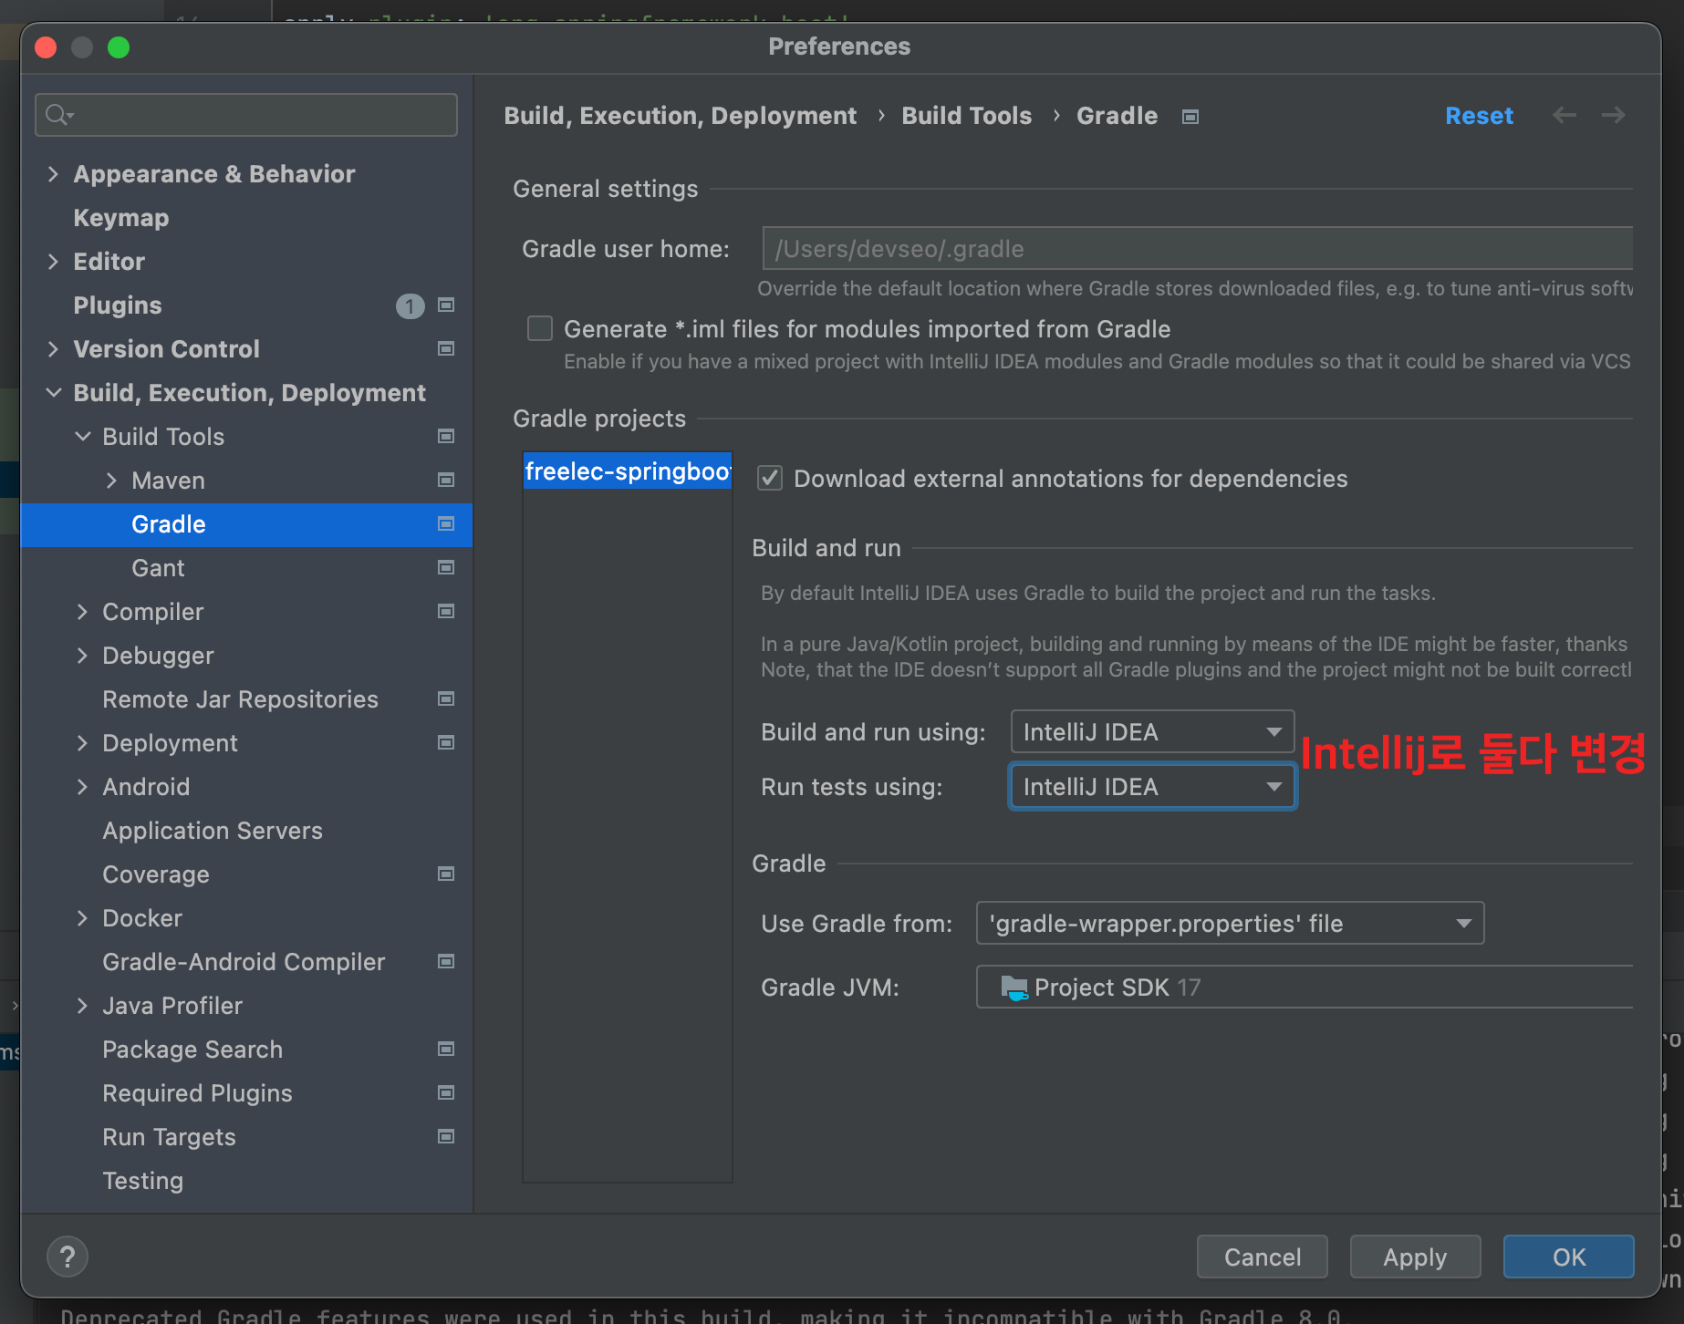
Task: Click the Plugins update count badge
Action: (x=410, y=305)
